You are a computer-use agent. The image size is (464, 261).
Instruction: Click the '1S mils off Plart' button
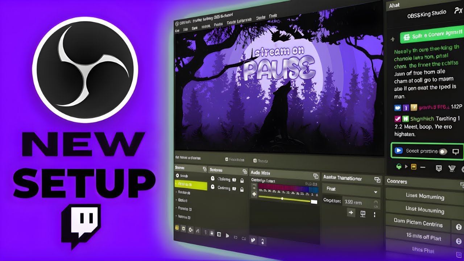click(418, 237)
